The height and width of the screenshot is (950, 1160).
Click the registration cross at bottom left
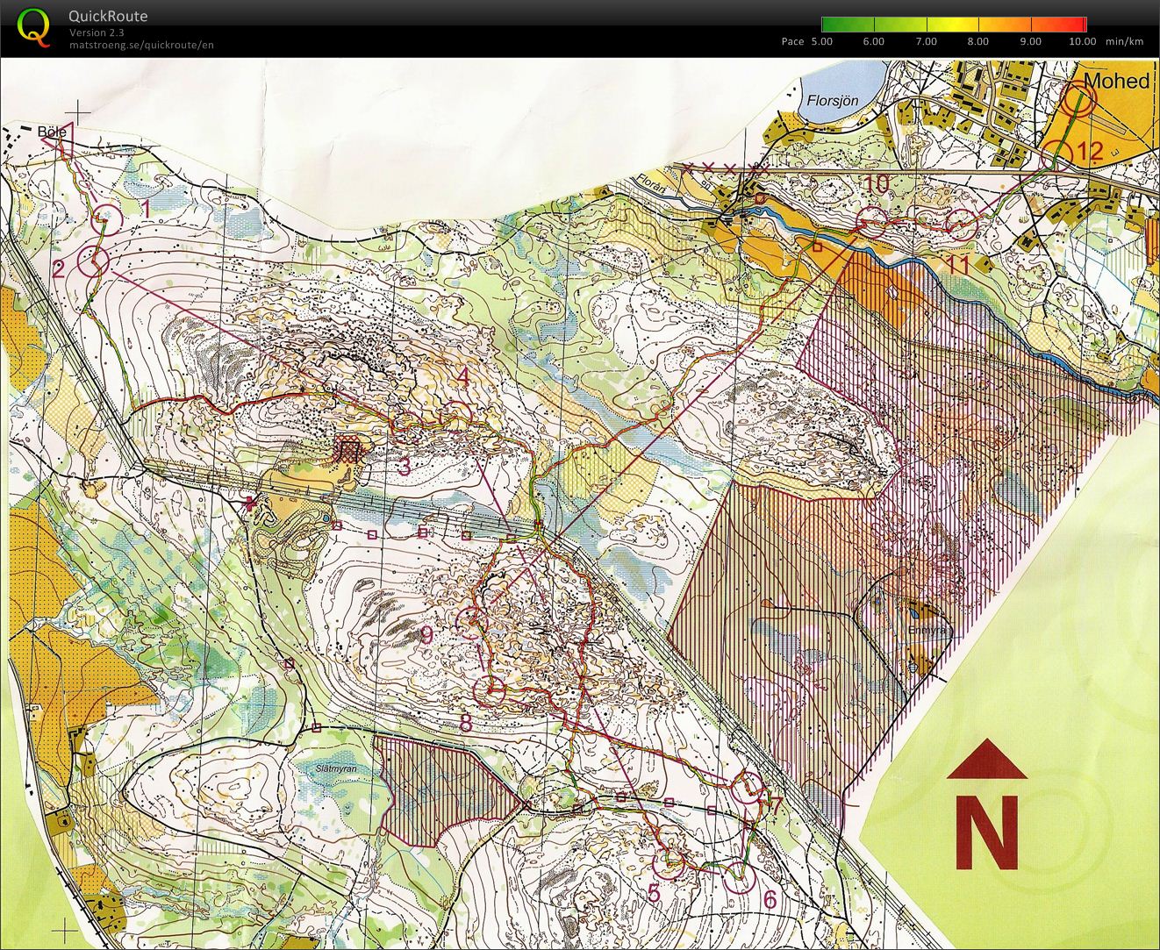click(x=64, y=930)
